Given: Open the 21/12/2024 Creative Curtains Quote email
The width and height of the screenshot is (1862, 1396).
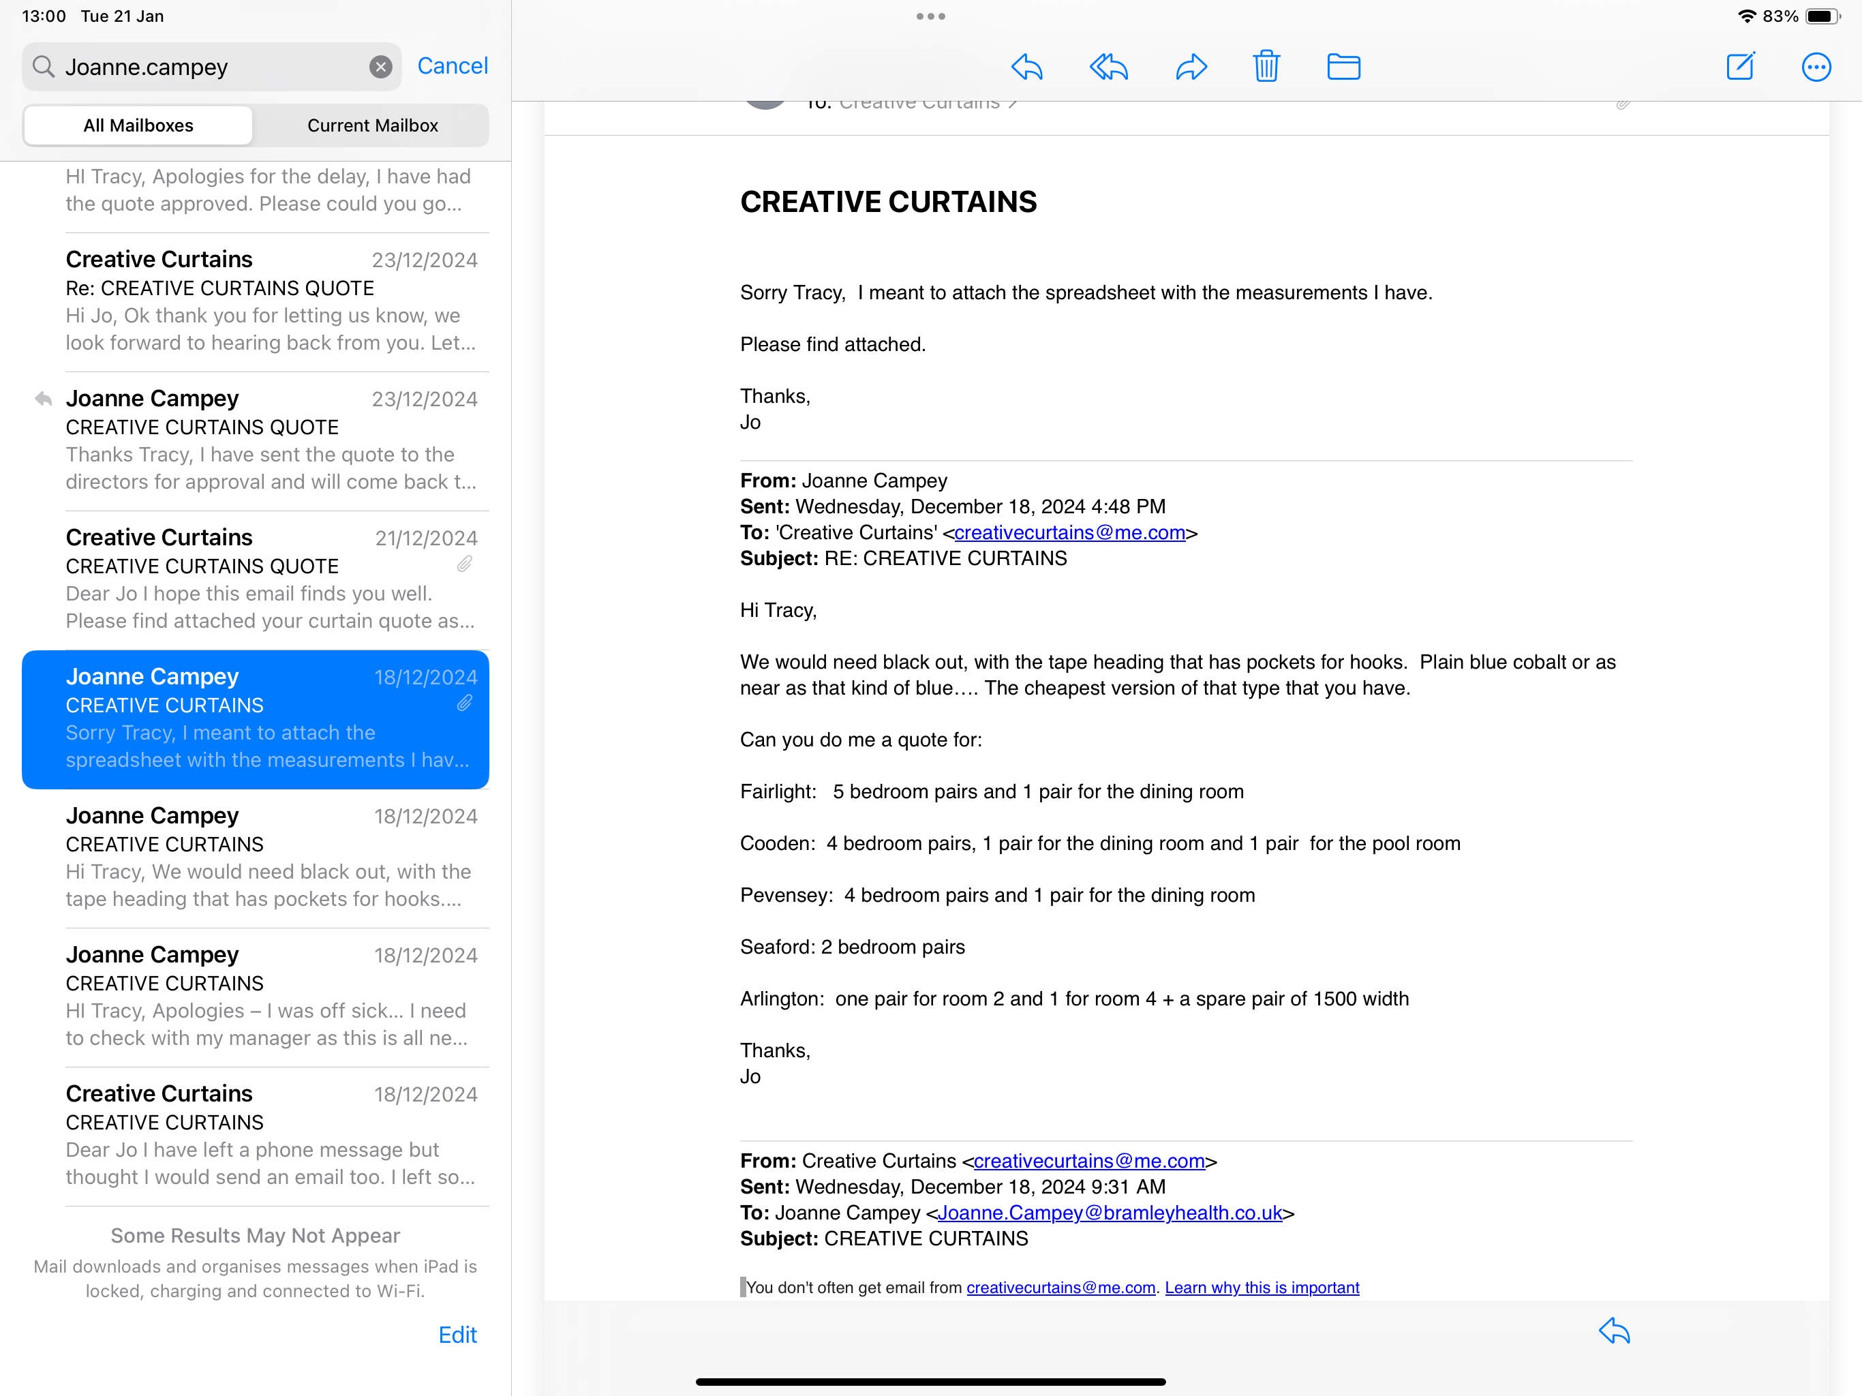Looking at the screenshot, I should pyautogui.click(x=269, y=579).
